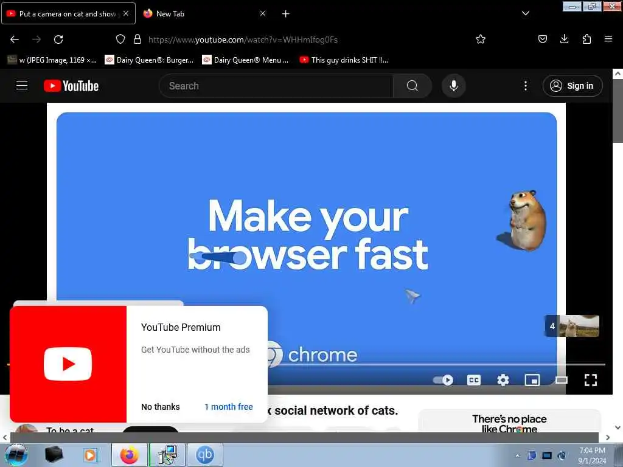Screen dimensions: 623x467
Task: Open 'Dairy Queen®: Burger...' bookmark
Action: 149,60
